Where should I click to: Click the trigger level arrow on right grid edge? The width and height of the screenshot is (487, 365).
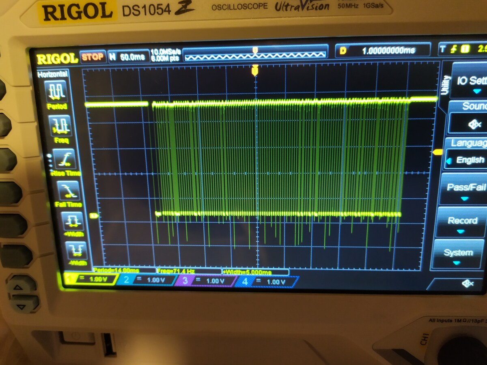pos(438,152)
